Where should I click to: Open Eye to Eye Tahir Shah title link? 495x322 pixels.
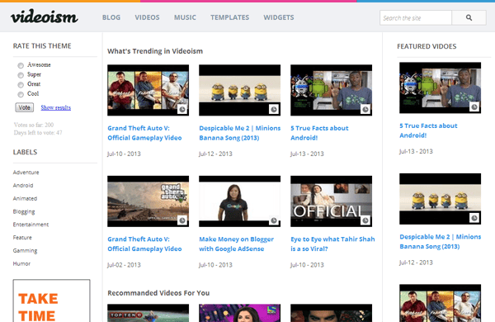332,244
